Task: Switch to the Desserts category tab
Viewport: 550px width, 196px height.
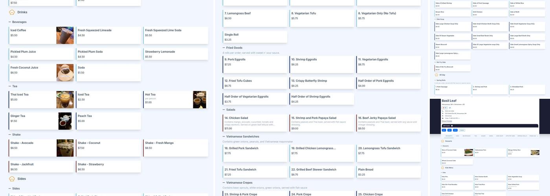Action: (x=449, y=136)
